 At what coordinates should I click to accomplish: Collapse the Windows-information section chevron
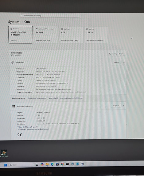click(123, 106)
